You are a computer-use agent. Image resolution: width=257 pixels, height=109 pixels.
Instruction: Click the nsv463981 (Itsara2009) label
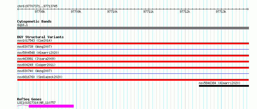pos(36,59)
